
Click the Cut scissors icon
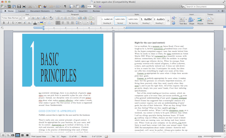pos(30,6)
